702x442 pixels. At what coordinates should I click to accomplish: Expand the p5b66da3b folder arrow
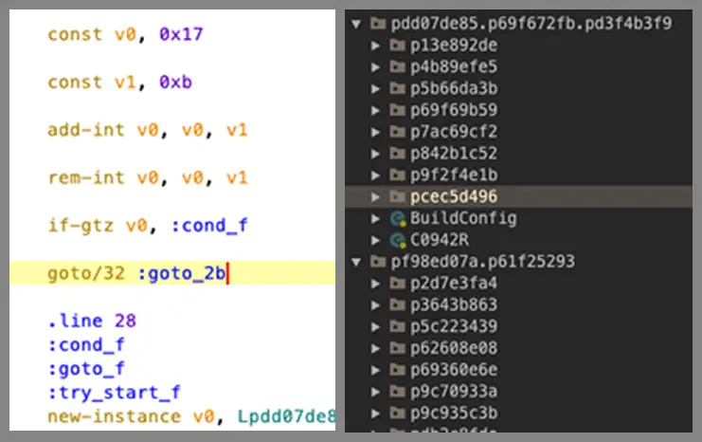(375, 89)
